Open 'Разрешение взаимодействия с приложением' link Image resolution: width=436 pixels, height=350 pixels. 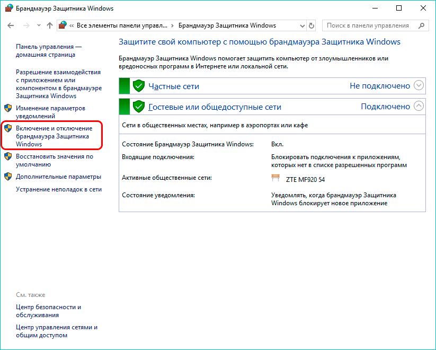click(x=59, y=84)
